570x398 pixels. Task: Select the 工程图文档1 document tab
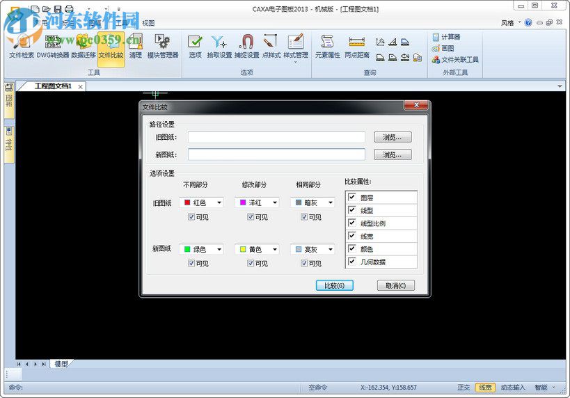[x=53, y=86]
